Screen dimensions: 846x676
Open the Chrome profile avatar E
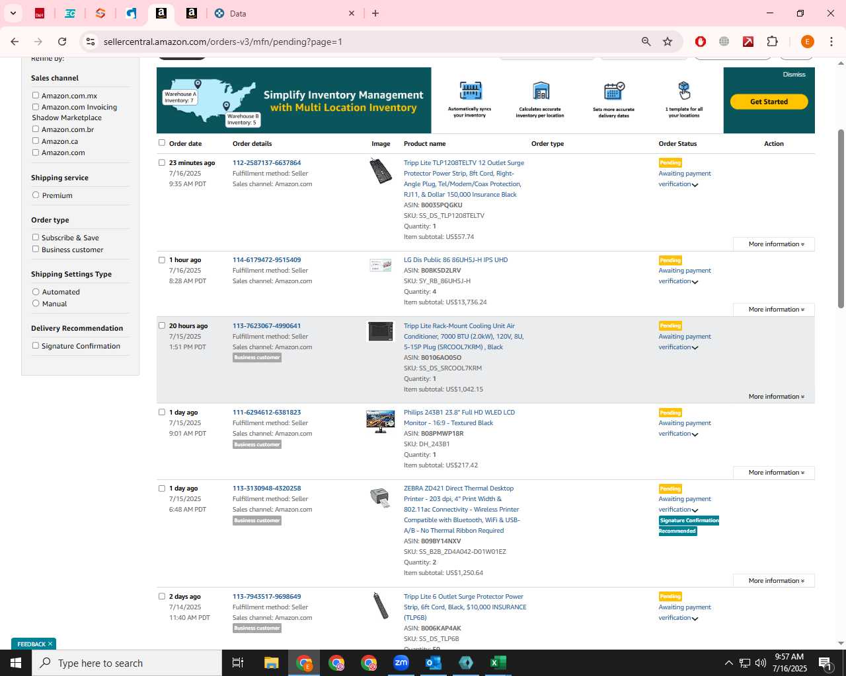pos(807,42)
